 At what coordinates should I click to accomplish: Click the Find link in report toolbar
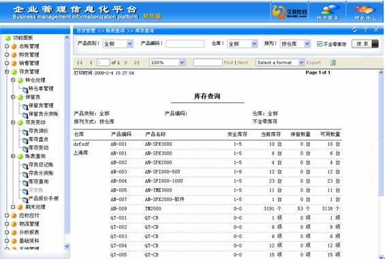(x=228, y=63)
